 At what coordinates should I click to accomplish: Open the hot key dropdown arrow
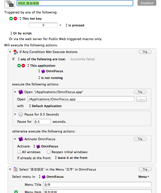[60, 25]
